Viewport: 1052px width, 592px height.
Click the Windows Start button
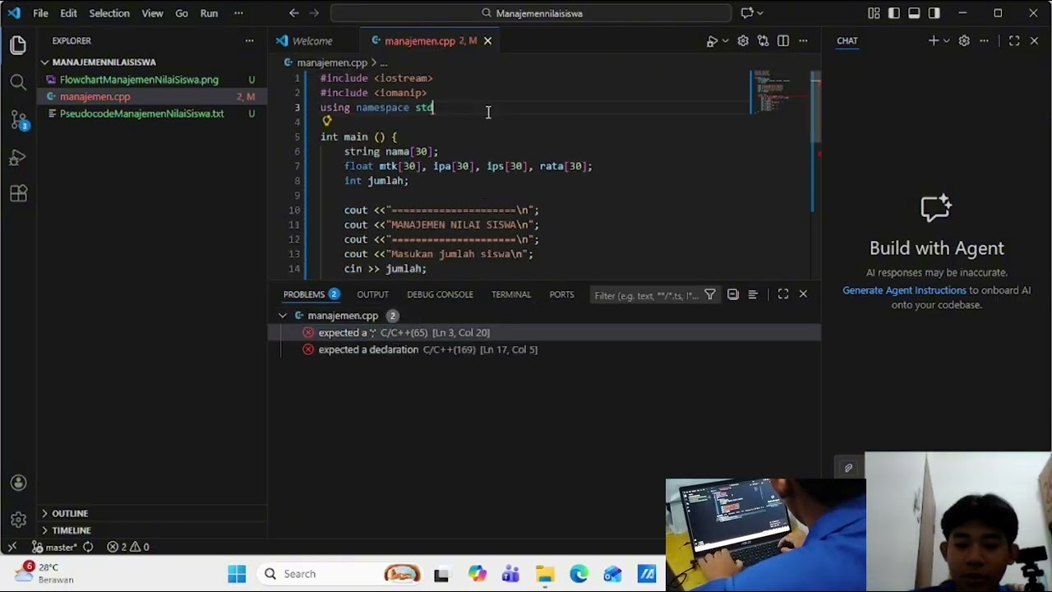click(237, 574)
